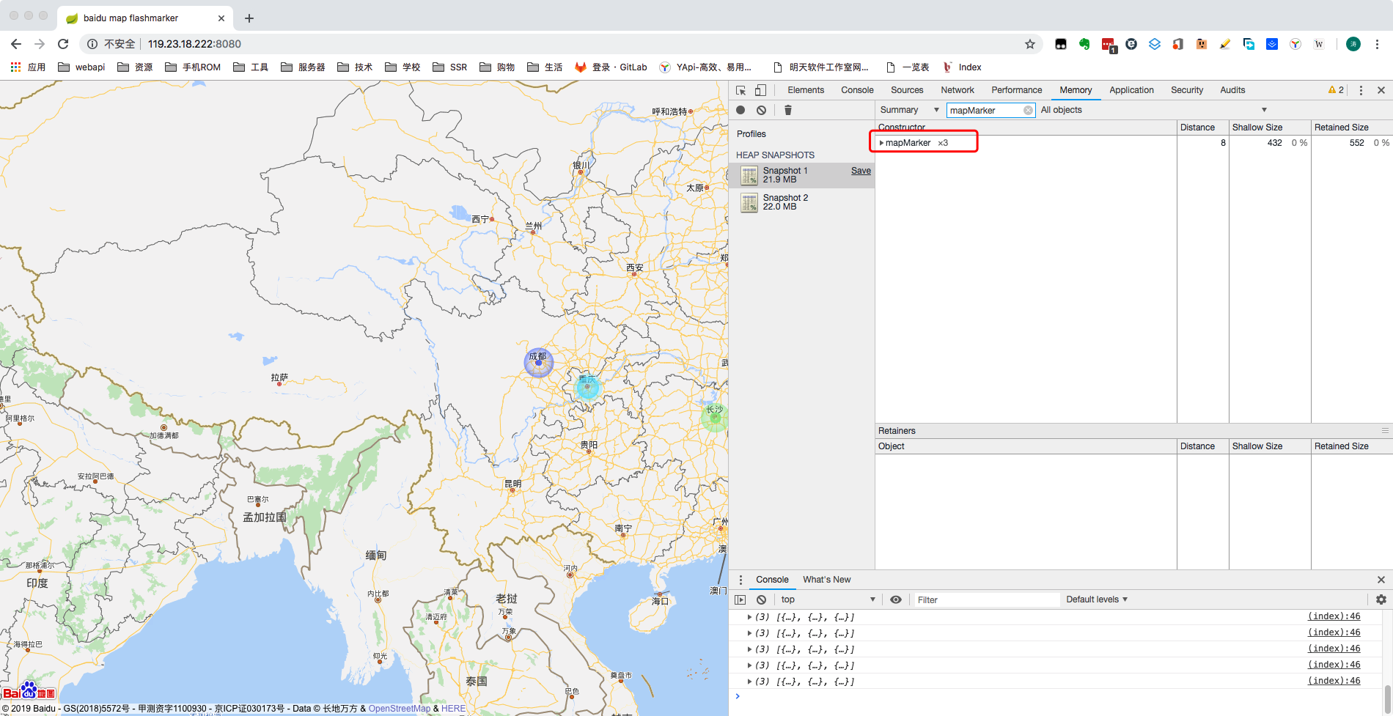
Task: Open the What's New drawer tab
Action: [826, 580]
